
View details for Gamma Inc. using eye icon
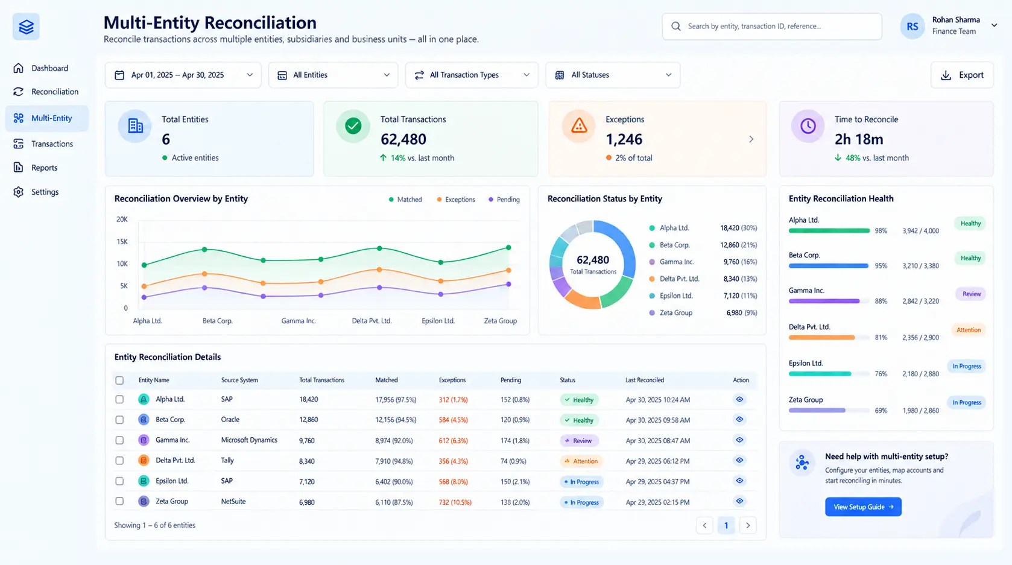(739, 440)
